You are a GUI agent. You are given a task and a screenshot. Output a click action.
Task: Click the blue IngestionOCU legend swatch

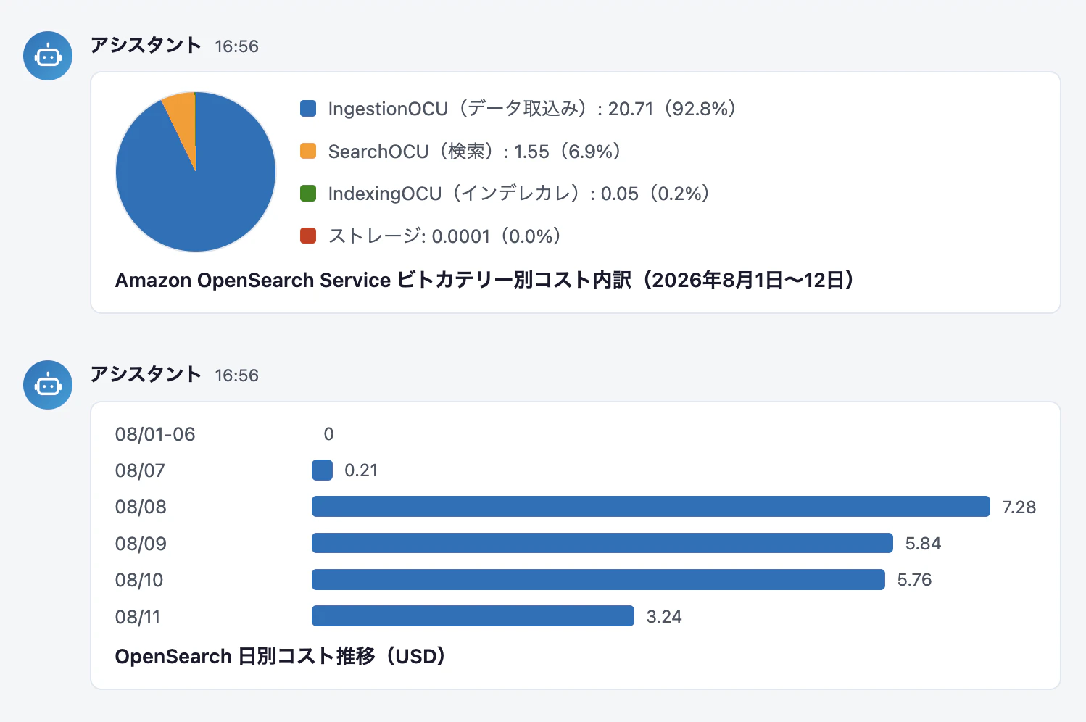(308, 109)
